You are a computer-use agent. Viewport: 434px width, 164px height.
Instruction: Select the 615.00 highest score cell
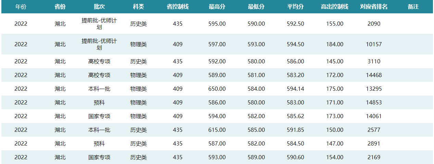coord(217,130)
